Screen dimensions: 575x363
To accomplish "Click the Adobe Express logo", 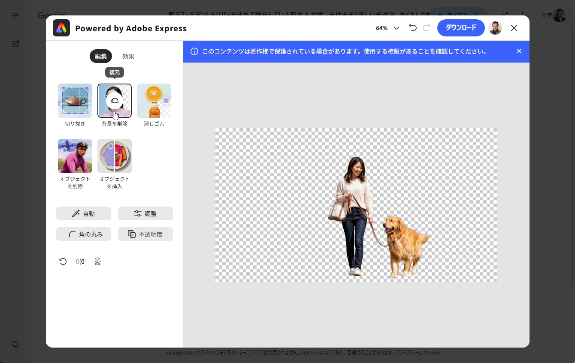I will [61, 28].
